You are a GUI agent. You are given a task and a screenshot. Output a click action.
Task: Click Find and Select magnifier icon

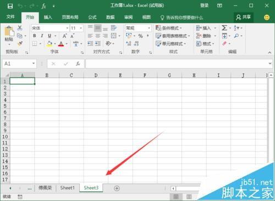237,36
